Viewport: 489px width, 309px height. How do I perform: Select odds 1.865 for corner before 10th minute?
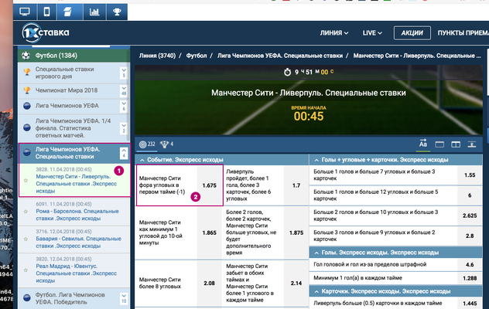(x=209, y=233)
